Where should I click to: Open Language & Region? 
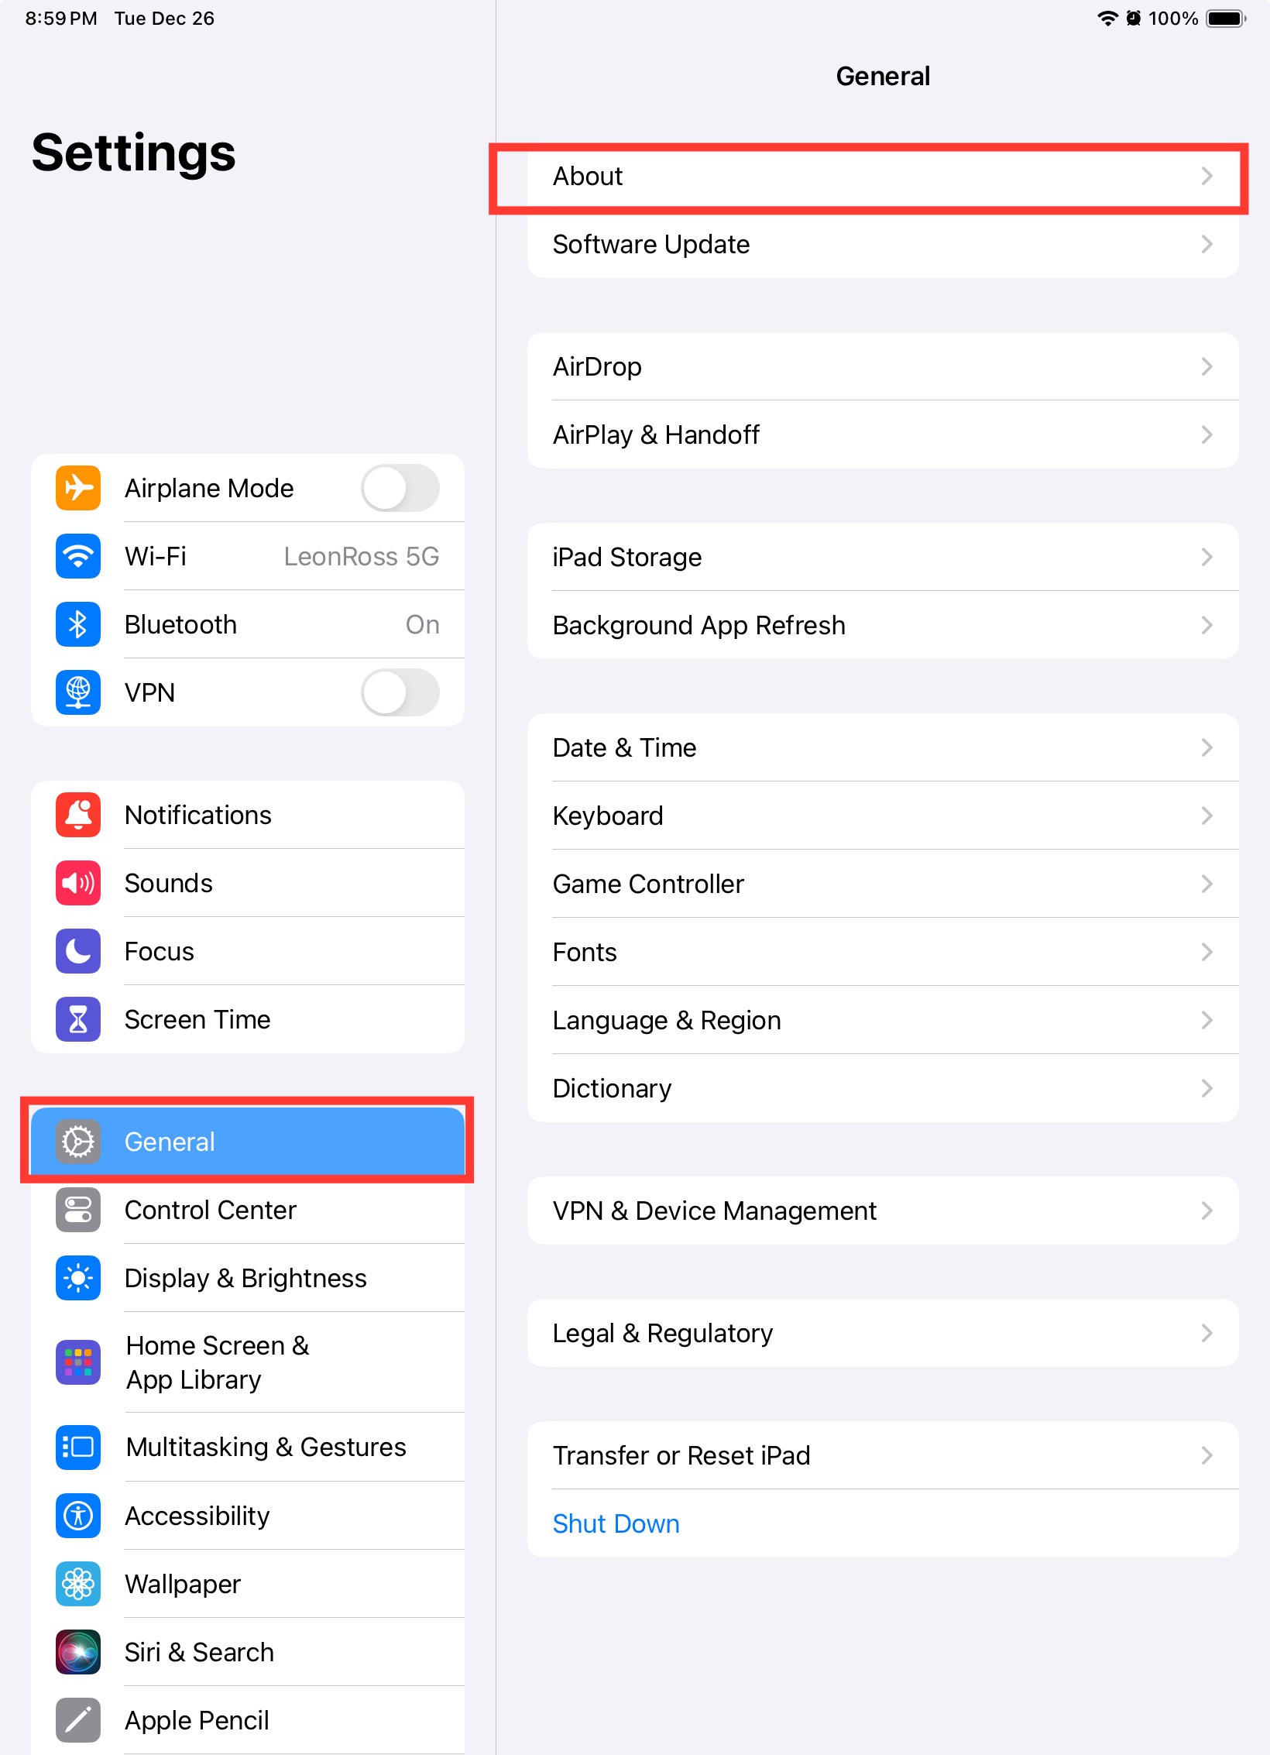pyautogui.click(x=883, y=1020)
